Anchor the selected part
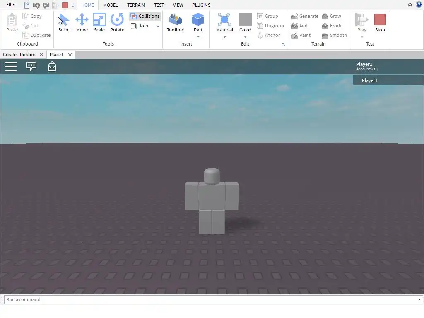This screenshot has height=318, width=424. [x=268, y=35]
